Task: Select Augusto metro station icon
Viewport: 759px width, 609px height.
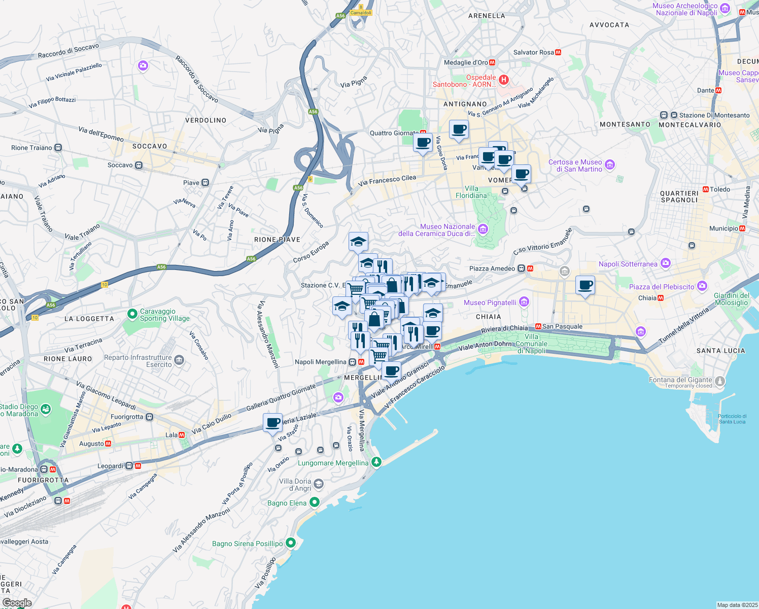Action: click(108, 444)
